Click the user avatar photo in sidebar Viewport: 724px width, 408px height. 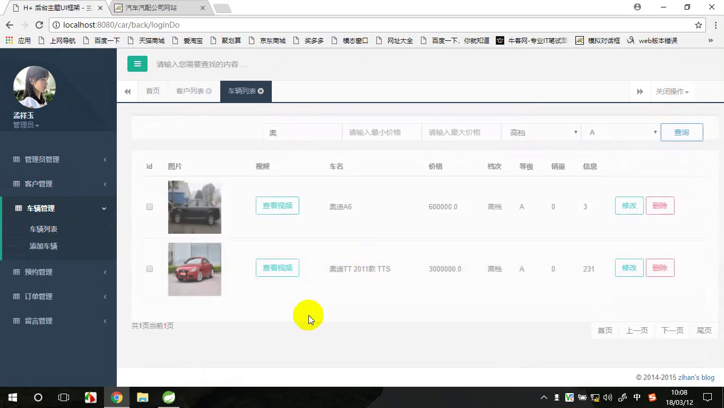tap(35, 87)
